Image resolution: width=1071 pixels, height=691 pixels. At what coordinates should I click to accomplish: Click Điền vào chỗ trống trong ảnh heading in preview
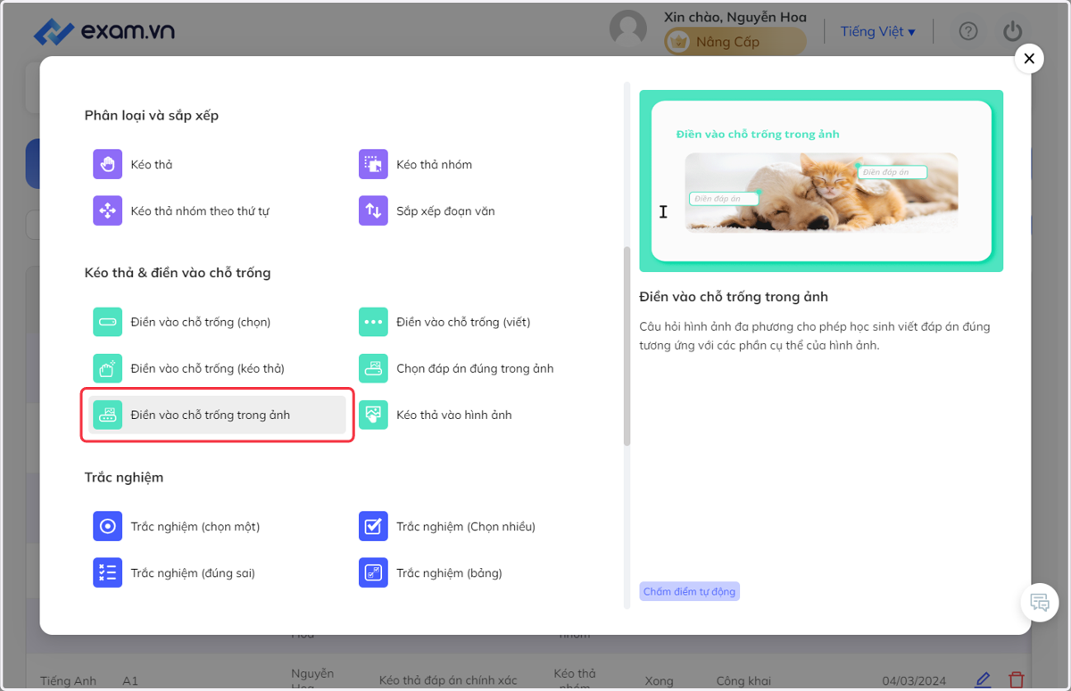click(x=734, y=297)
